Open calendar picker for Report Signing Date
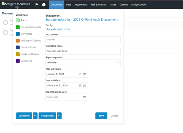The image size is (183, 133). click(85, 97)
